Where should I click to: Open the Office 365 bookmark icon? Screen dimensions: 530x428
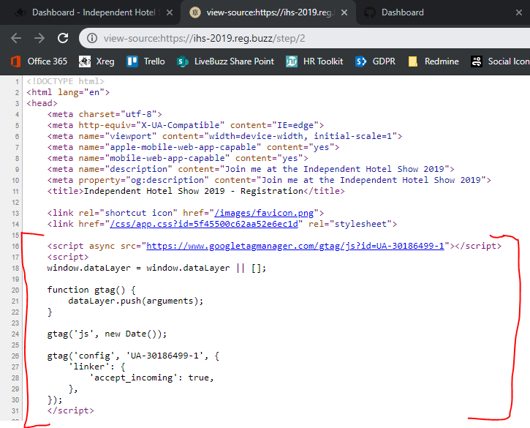(15, 61)
